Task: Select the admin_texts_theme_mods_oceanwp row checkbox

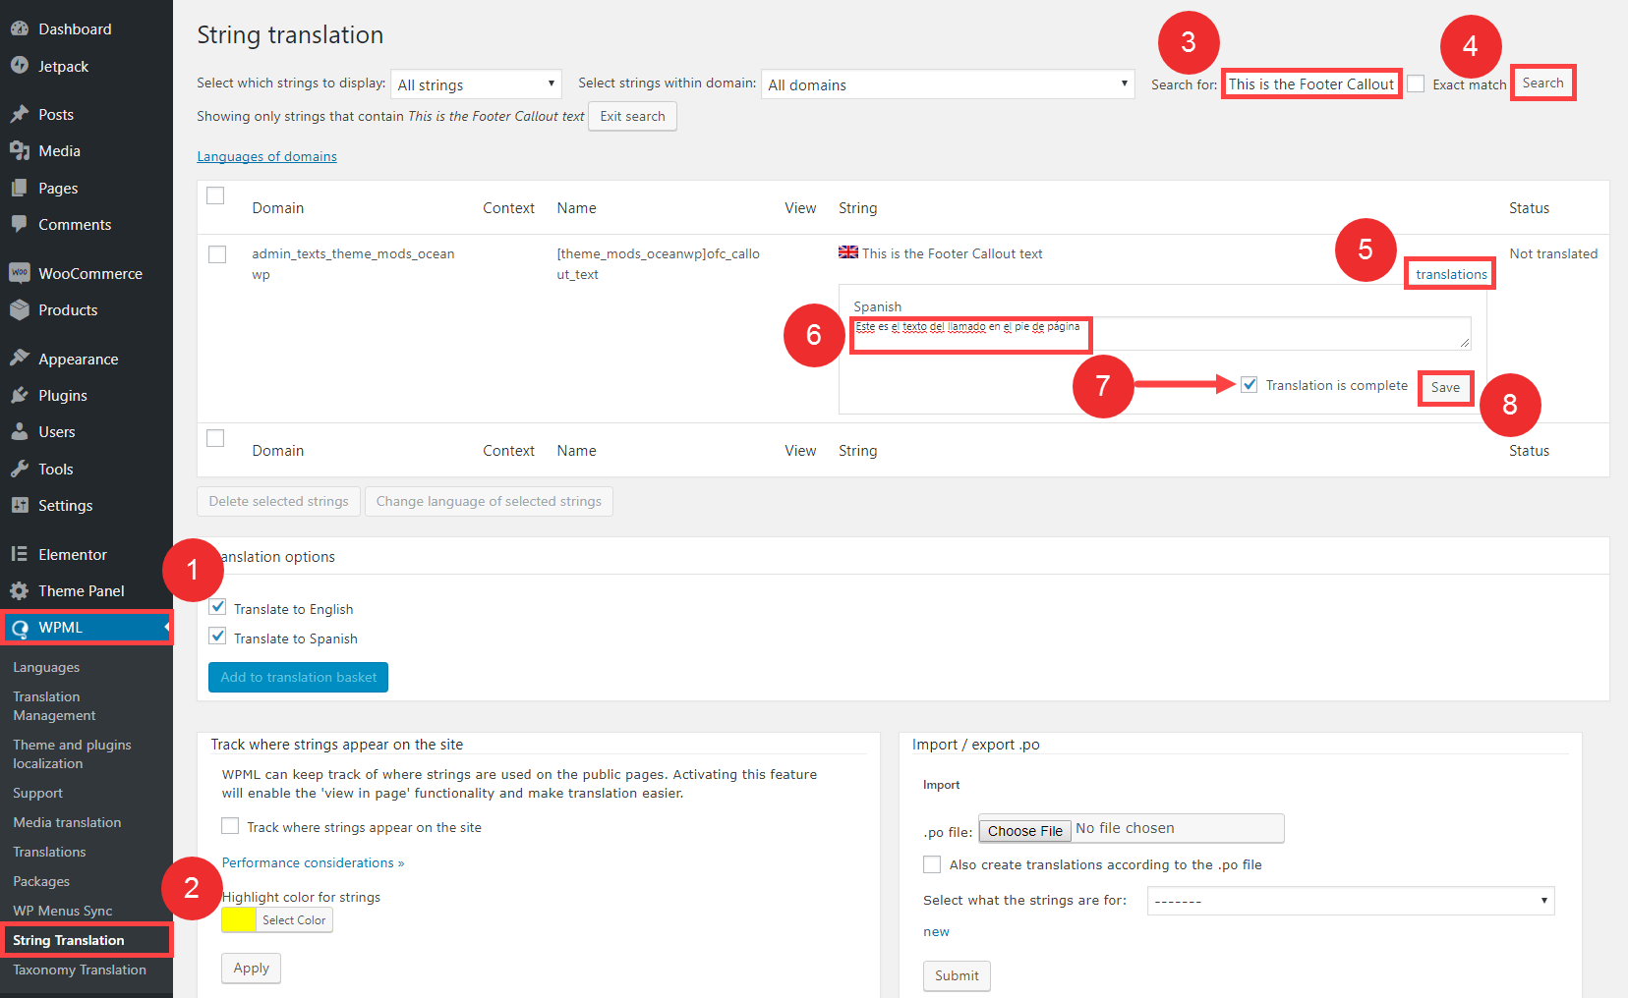Action: tap(217, 254)
